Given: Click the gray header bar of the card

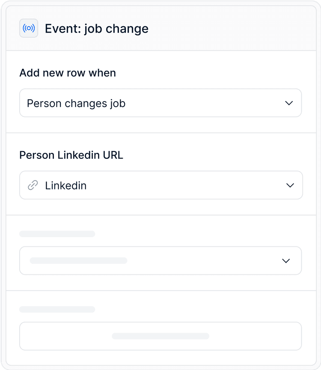Looking at the screenshot, I should [161, 28].
